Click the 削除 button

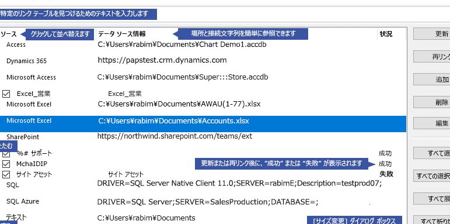pyautogui.click(x=432, y=102)
